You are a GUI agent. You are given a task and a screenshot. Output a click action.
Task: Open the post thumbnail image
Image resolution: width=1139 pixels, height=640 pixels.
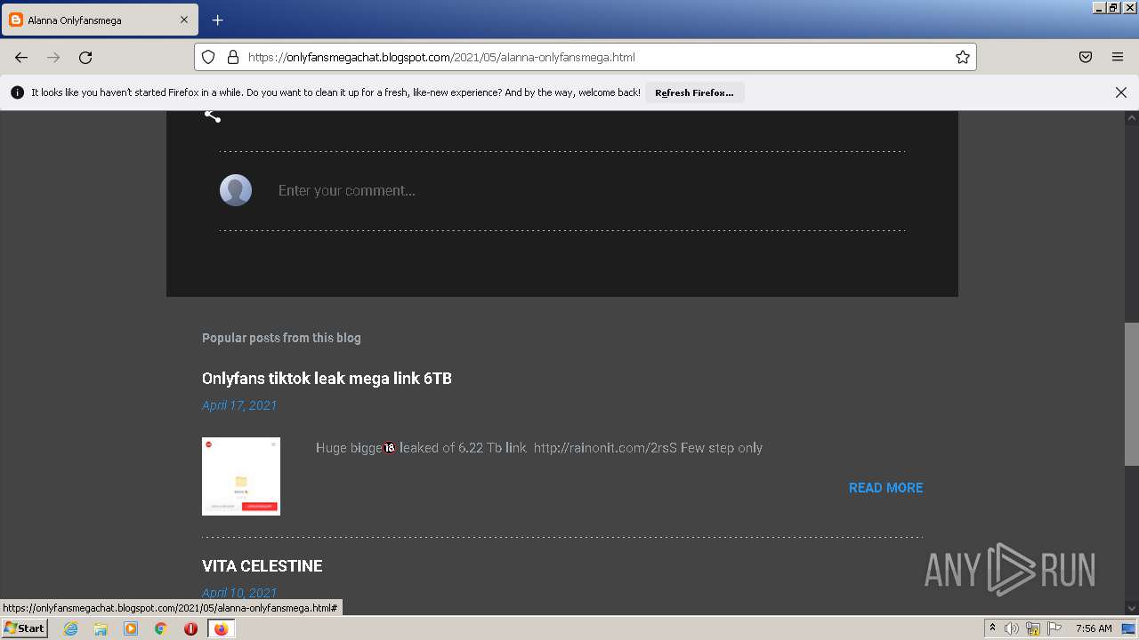(x=241, y=476)
